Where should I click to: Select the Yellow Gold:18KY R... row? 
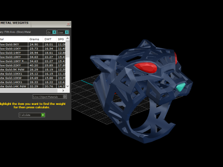tap(33, 61)
